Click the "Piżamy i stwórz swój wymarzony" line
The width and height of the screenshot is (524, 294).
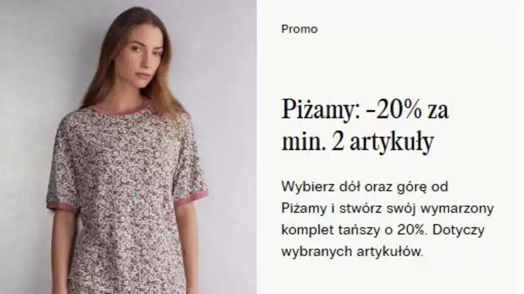387,208
